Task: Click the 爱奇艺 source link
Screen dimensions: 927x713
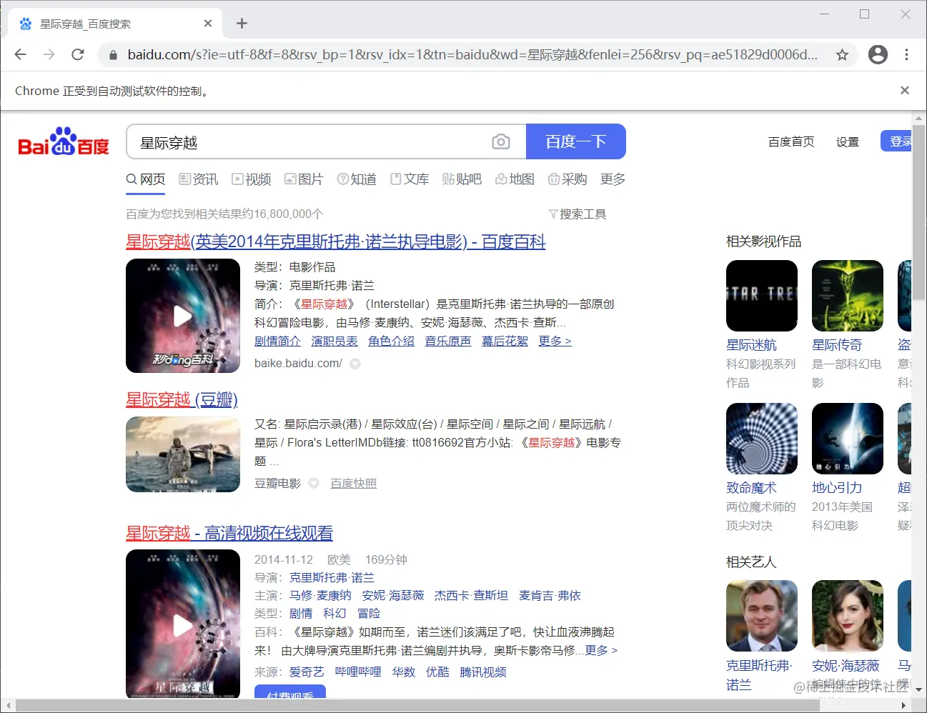Action: click(x=307, y=672)
